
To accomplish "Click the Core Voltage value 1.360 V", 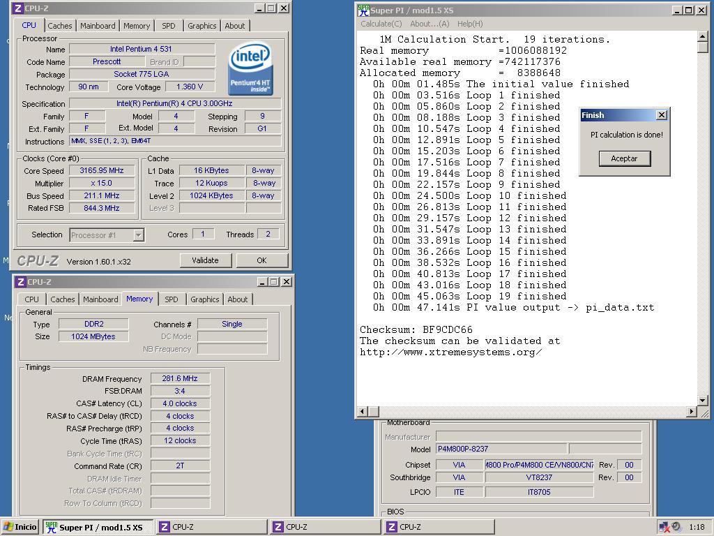I will pos(190,87).
